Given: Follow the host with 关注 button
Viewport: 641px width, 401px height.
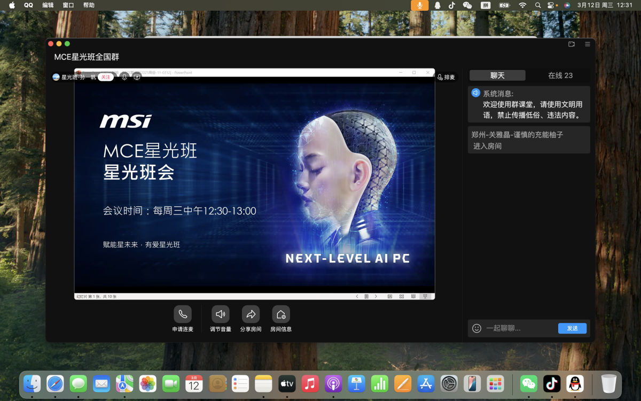Looking at the screenshot, I should pos(106,77).
